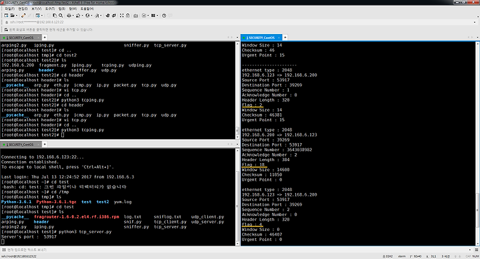Click the script record toolbar icon
480x259 pixels.
144,15
